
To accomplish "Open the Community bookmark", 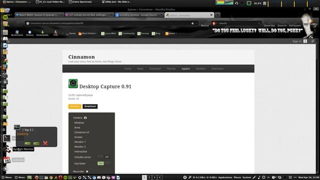I will coord(126,33).
